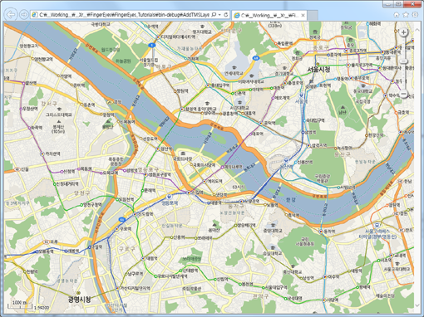The width and height of the screenshot is (424, 317).
Task: Click the map zoom out minus button
Action: click(404, 94)
